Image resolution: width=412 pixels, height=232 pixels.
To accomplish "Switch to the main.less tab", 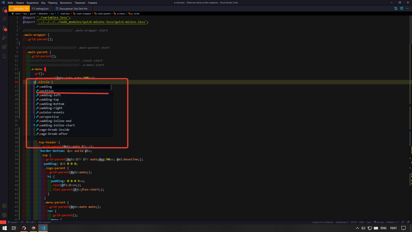I will 19,9.
